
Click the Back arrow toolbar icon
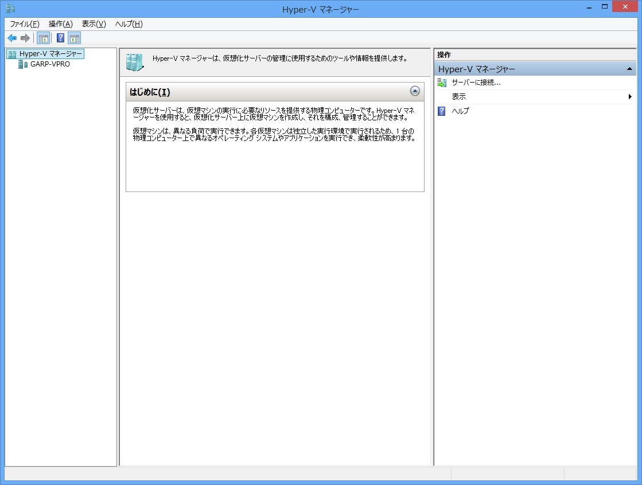(x=12, y=38)
